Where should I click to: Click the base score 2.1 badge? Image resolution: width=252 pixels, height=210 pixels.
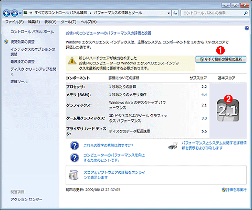(x=228, y=110)
